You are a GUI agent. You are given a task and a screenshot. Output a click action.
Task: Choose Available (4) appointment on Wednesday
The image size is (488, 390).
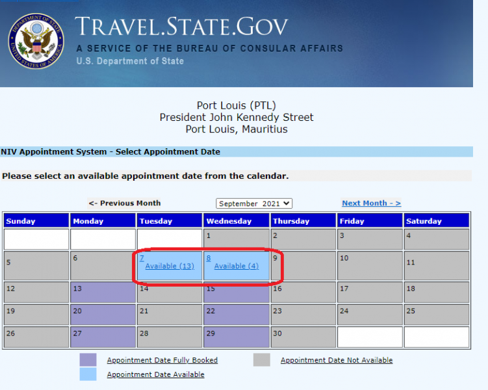tap(237, 266)
